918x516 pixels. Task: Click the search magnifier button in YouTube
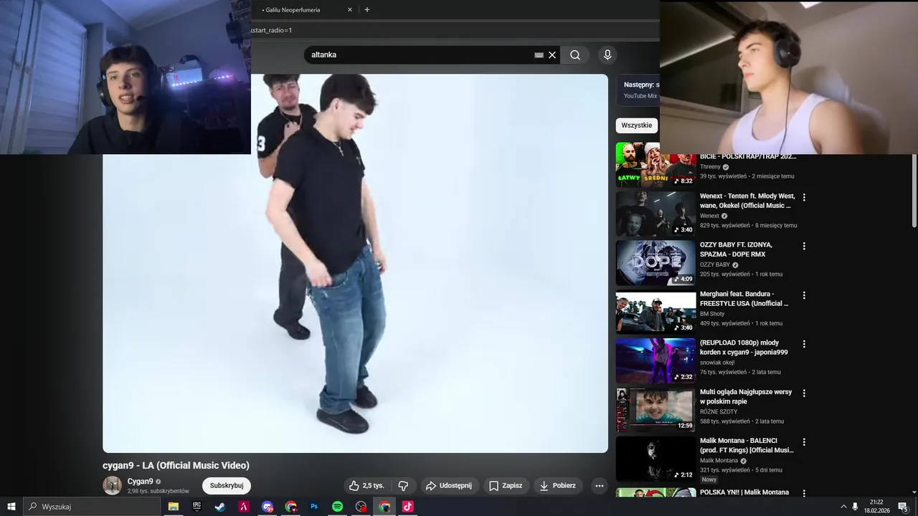(575, 55)
